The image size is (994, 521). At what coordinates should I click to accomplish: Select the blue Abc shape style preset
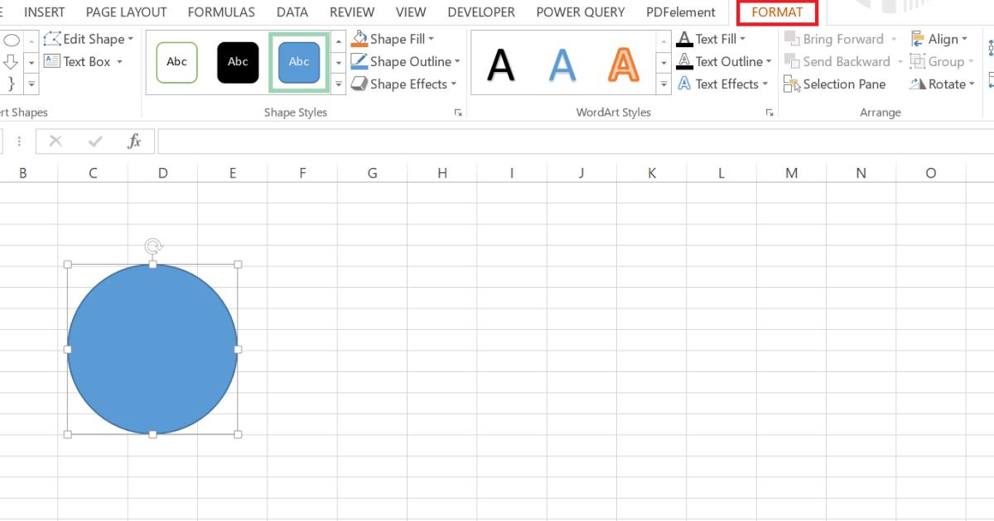point(299,61)
